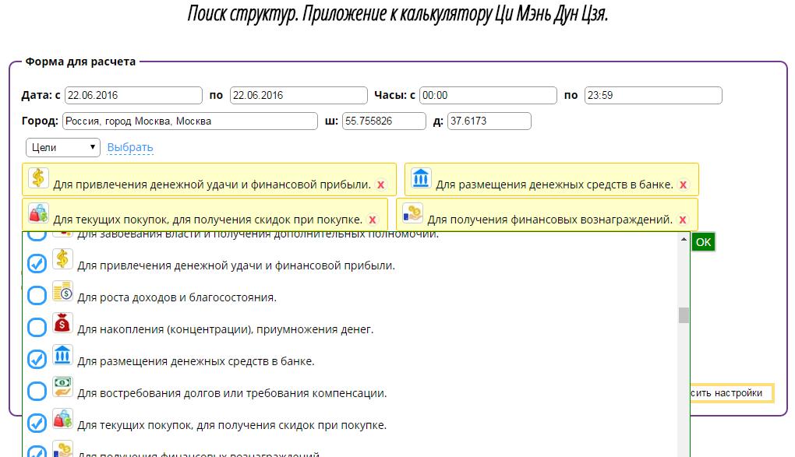The width and height of the screenshot is (795, 457).
Task: Click cash-in-hand icon for 'Для востребования долгов'
Action: (x=62, y=387)
